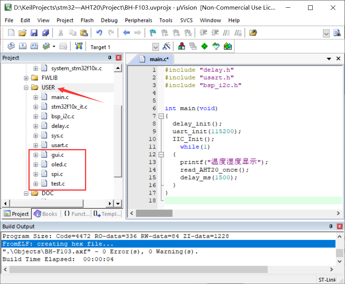Toggle pin on Build Output panel
Viewport: 345px width, 284px height.
pyautogui.click(x=331, y=226)
